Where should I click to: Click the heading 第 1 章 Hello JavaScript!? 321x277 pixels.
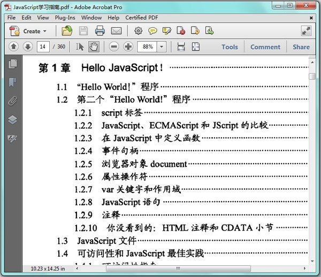pos(101,68)
